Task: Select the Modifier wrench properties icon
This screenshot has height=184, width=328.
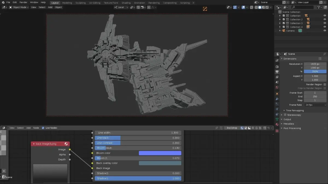Action: (x=277, y=99)
